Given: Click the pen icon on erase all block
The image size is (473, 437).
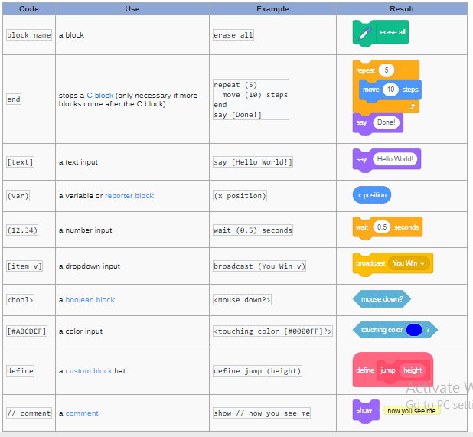Looking at the screenshot, I should click(364, 34).
